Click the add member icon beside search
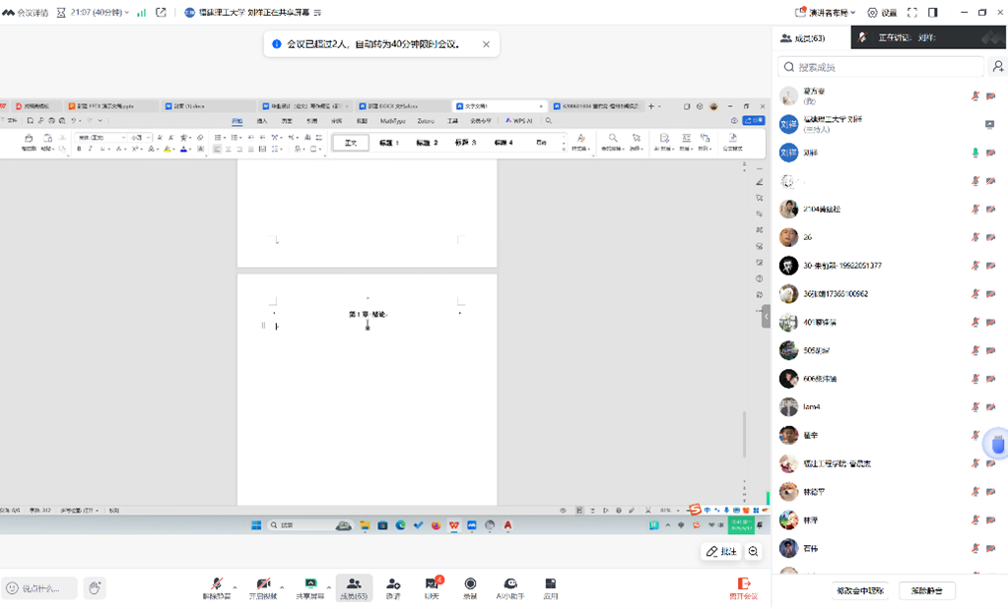Screen dimensions: 1008x609 [x=997, y=67]
